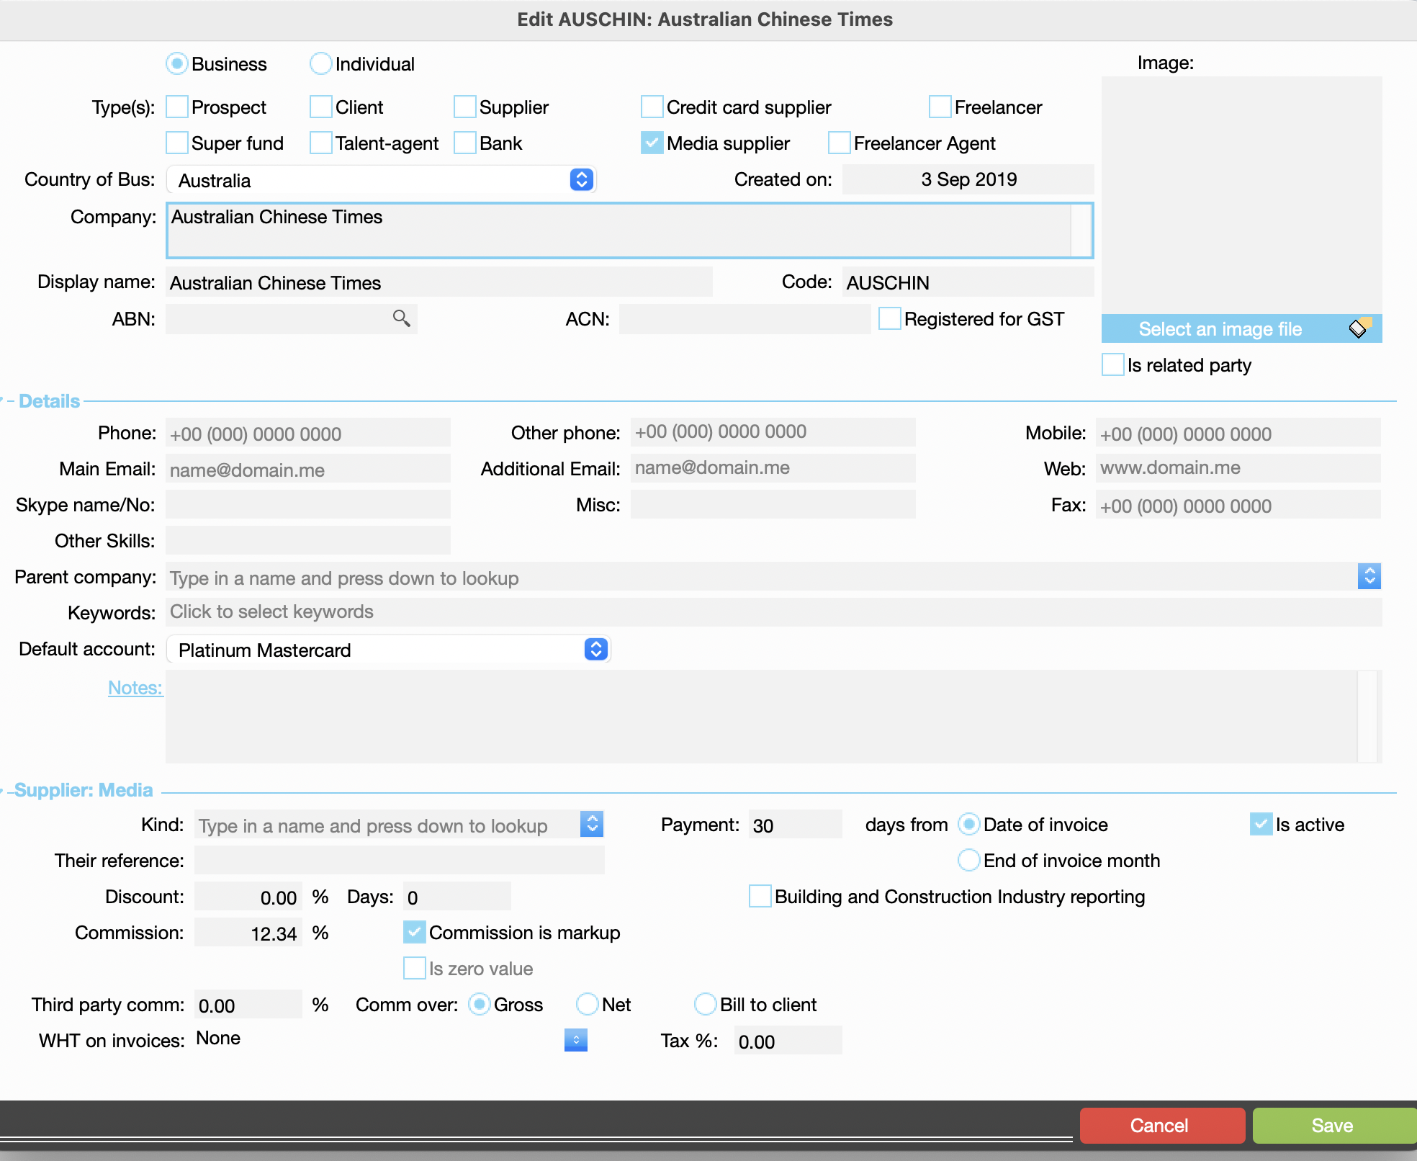Focus the Additional Email field
This screenshot has height=1161, width=1417.
point(773,468)
